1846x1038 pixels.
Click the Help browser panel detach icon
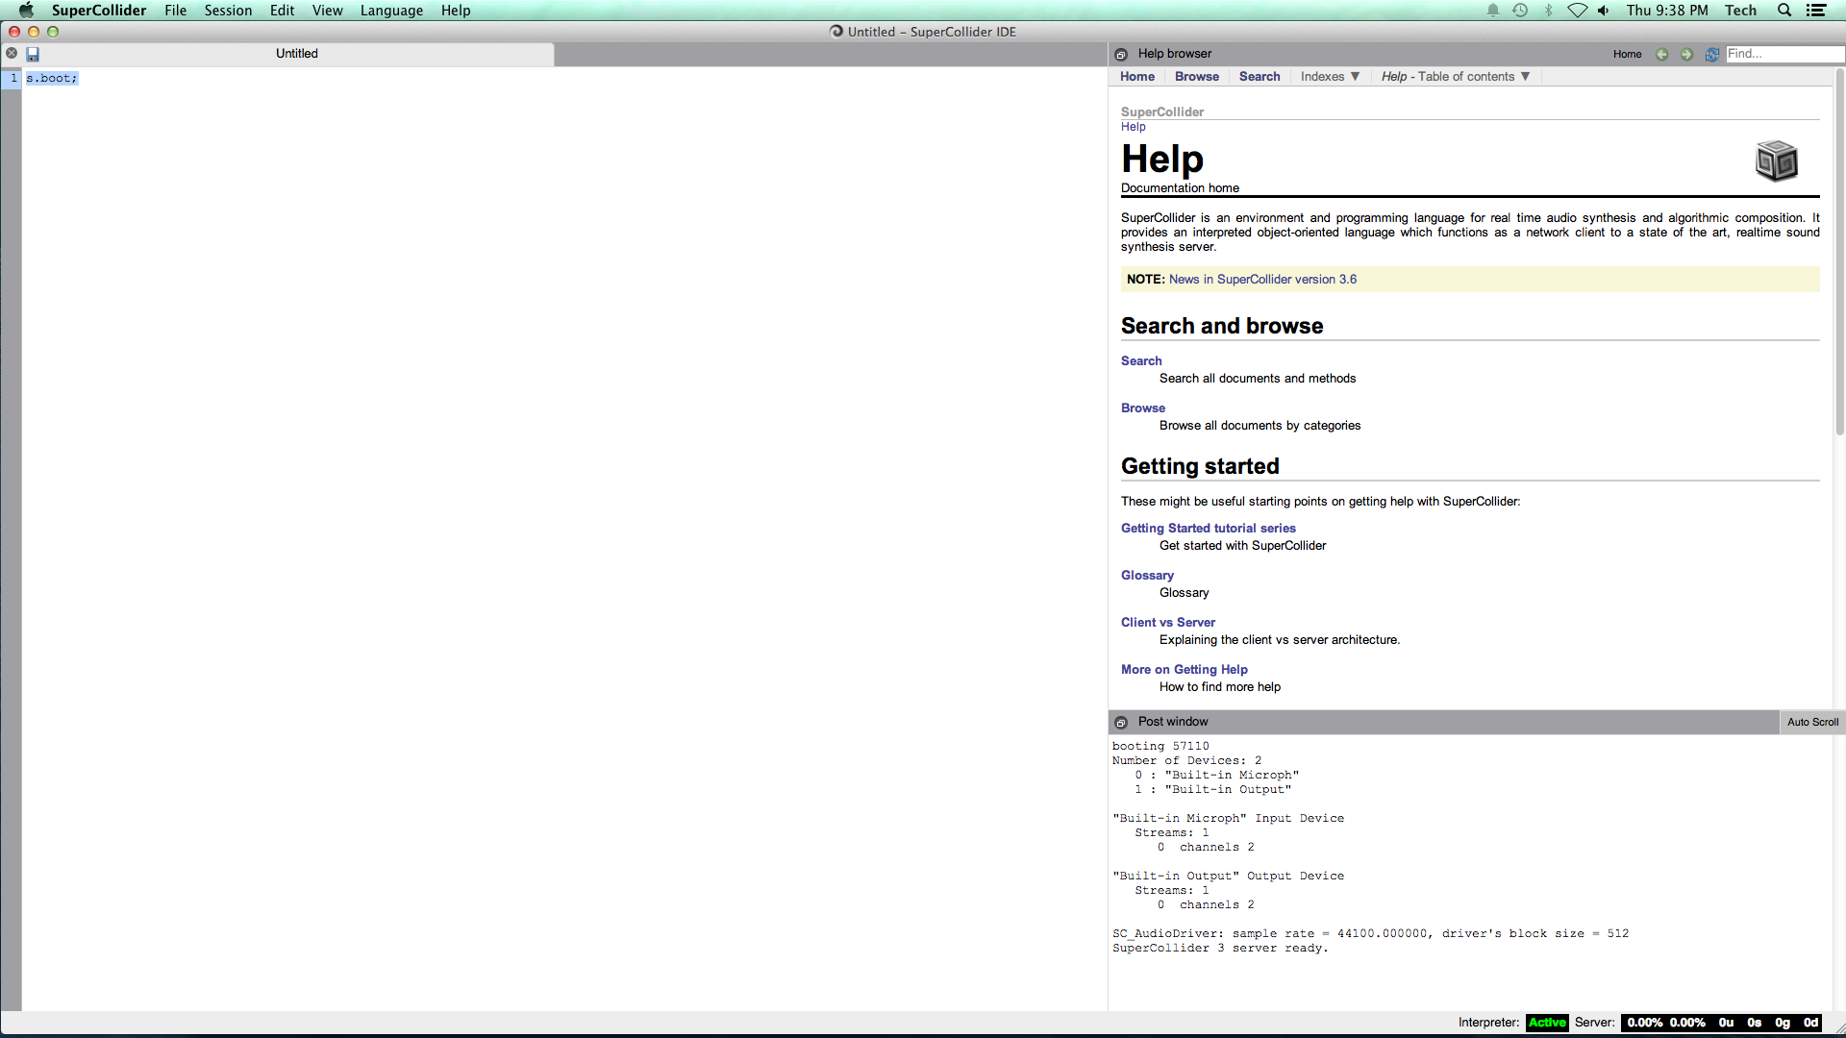click(1121, 55)
